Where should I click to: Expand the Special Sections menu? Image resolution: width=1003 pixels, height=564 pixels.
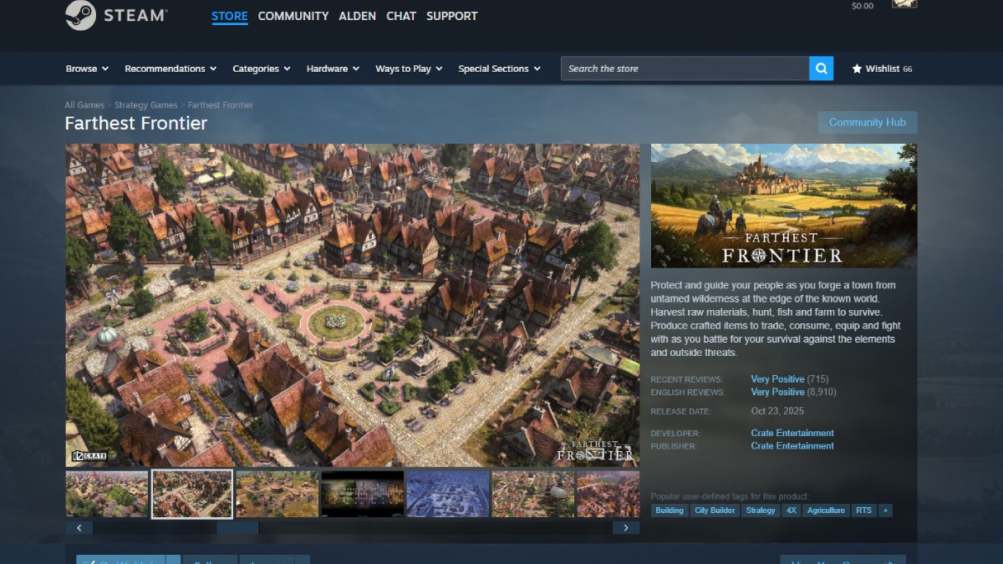pos(499,69)
